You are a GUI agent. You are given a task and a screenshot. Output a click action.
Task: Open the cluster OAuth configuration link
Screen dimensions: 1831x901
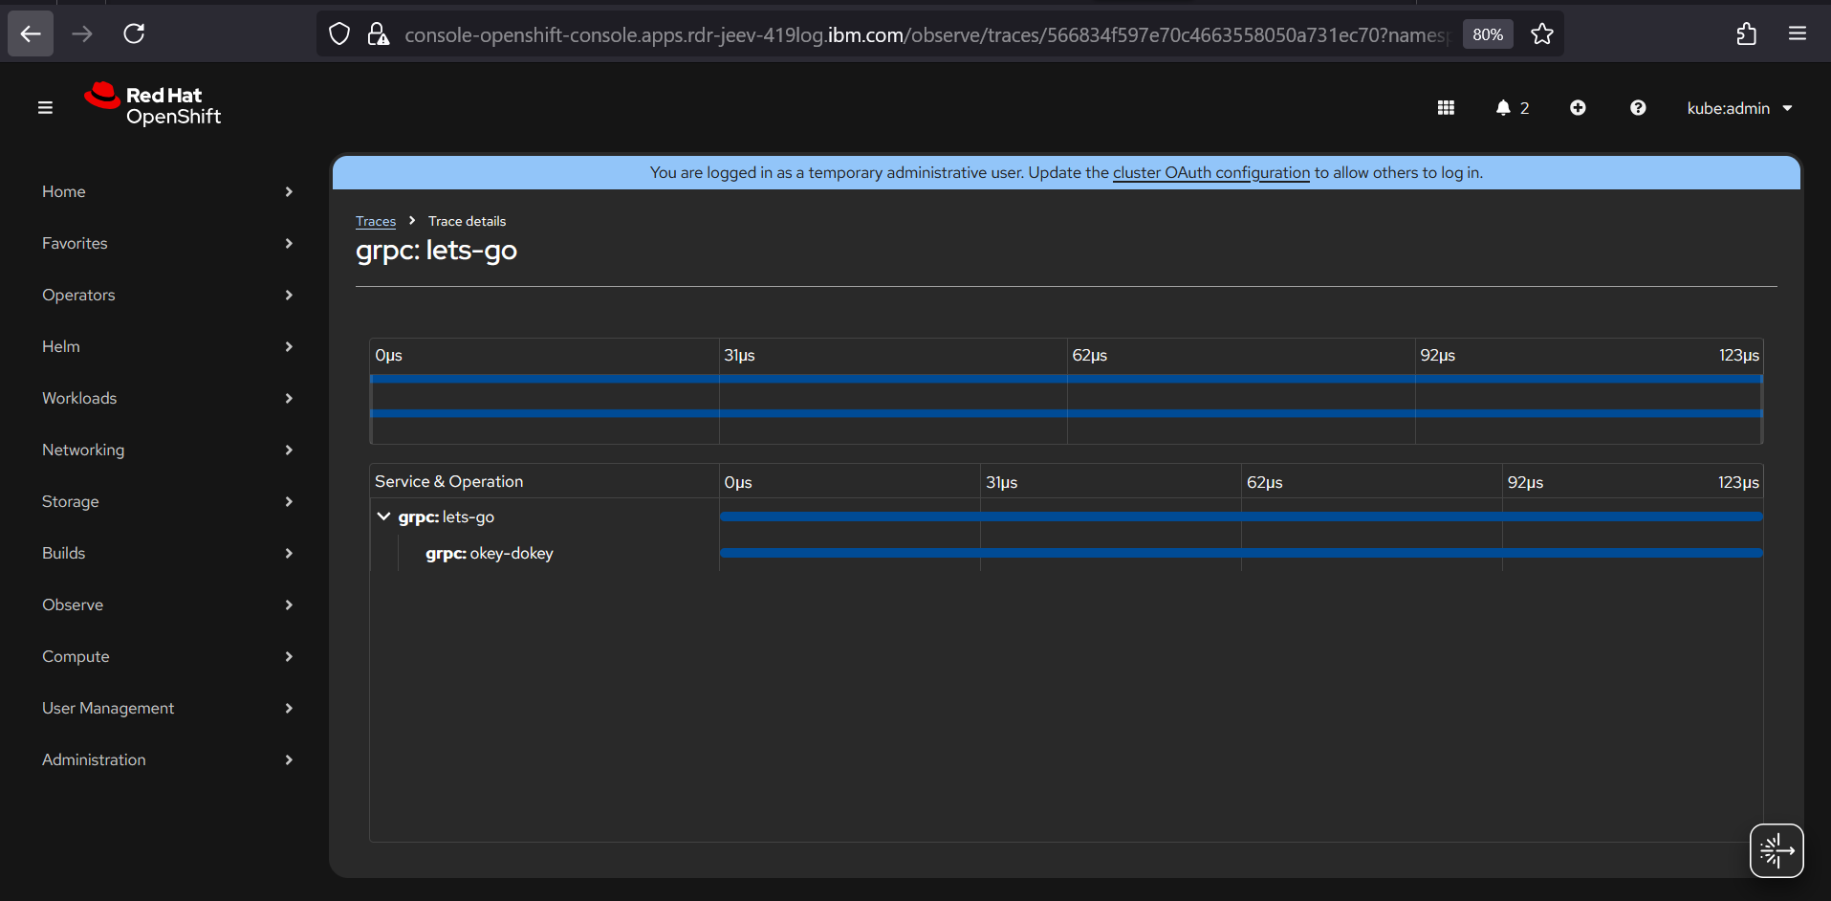click(x=1210, y=172)
